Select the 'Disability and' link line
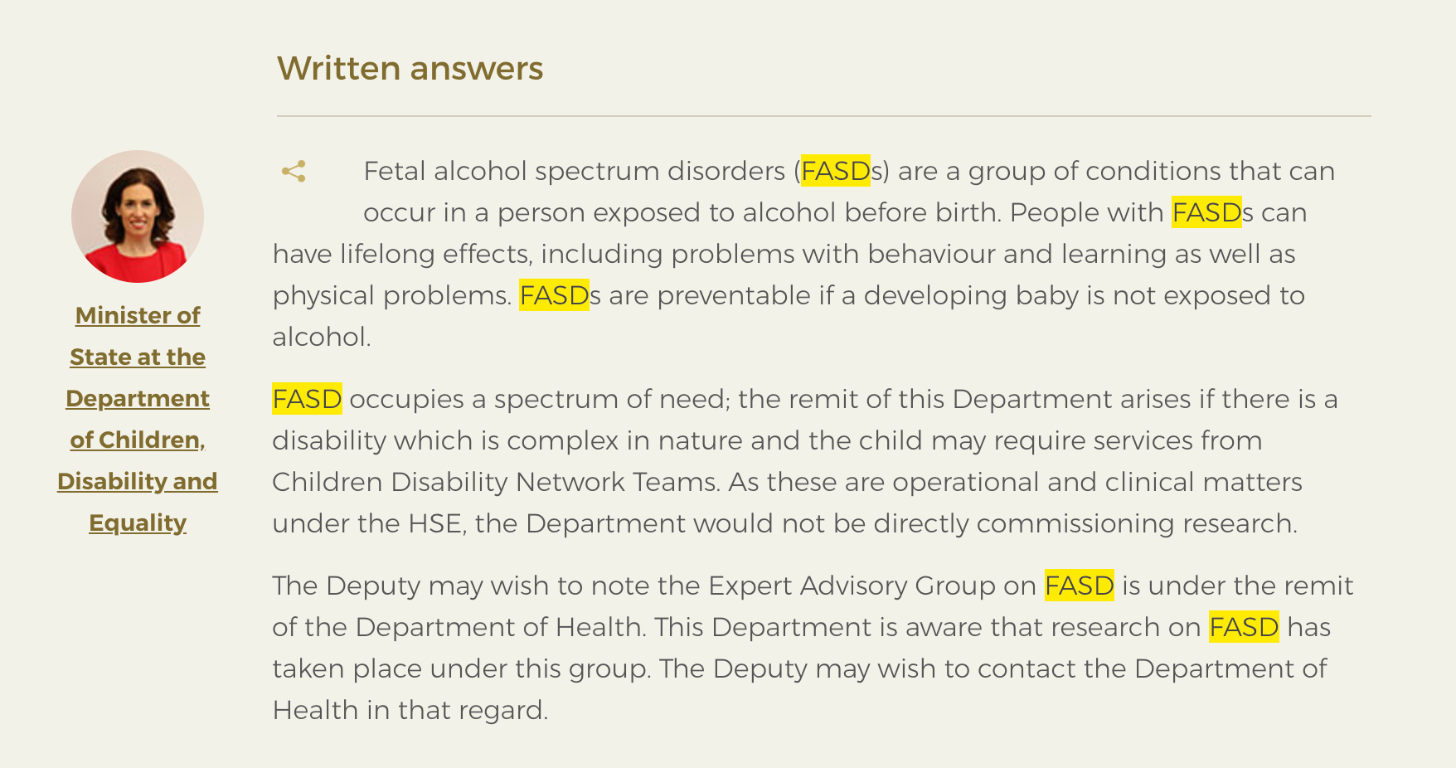1456x768 pixels. (138, 481)
